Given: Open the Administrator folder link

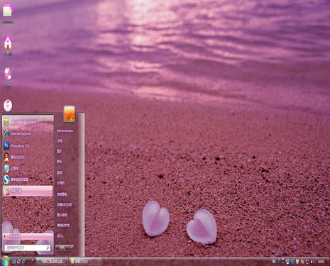Looking at the screenshot, I should coord(65,131).
